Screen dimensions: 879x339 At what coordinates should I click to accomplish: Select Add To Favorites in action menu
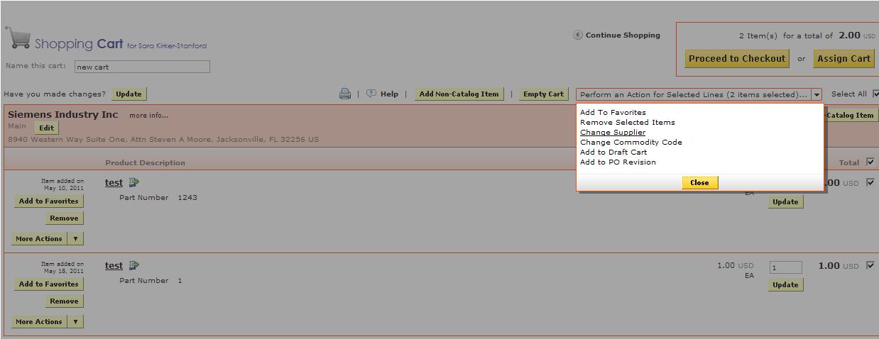(x=612, y=112)
